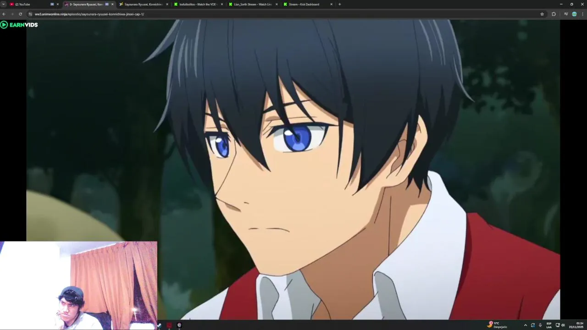The image size is (587, 330).
Task: Switch to Lian_Sorth Stream tab
Action: click(x=253, y=4)
